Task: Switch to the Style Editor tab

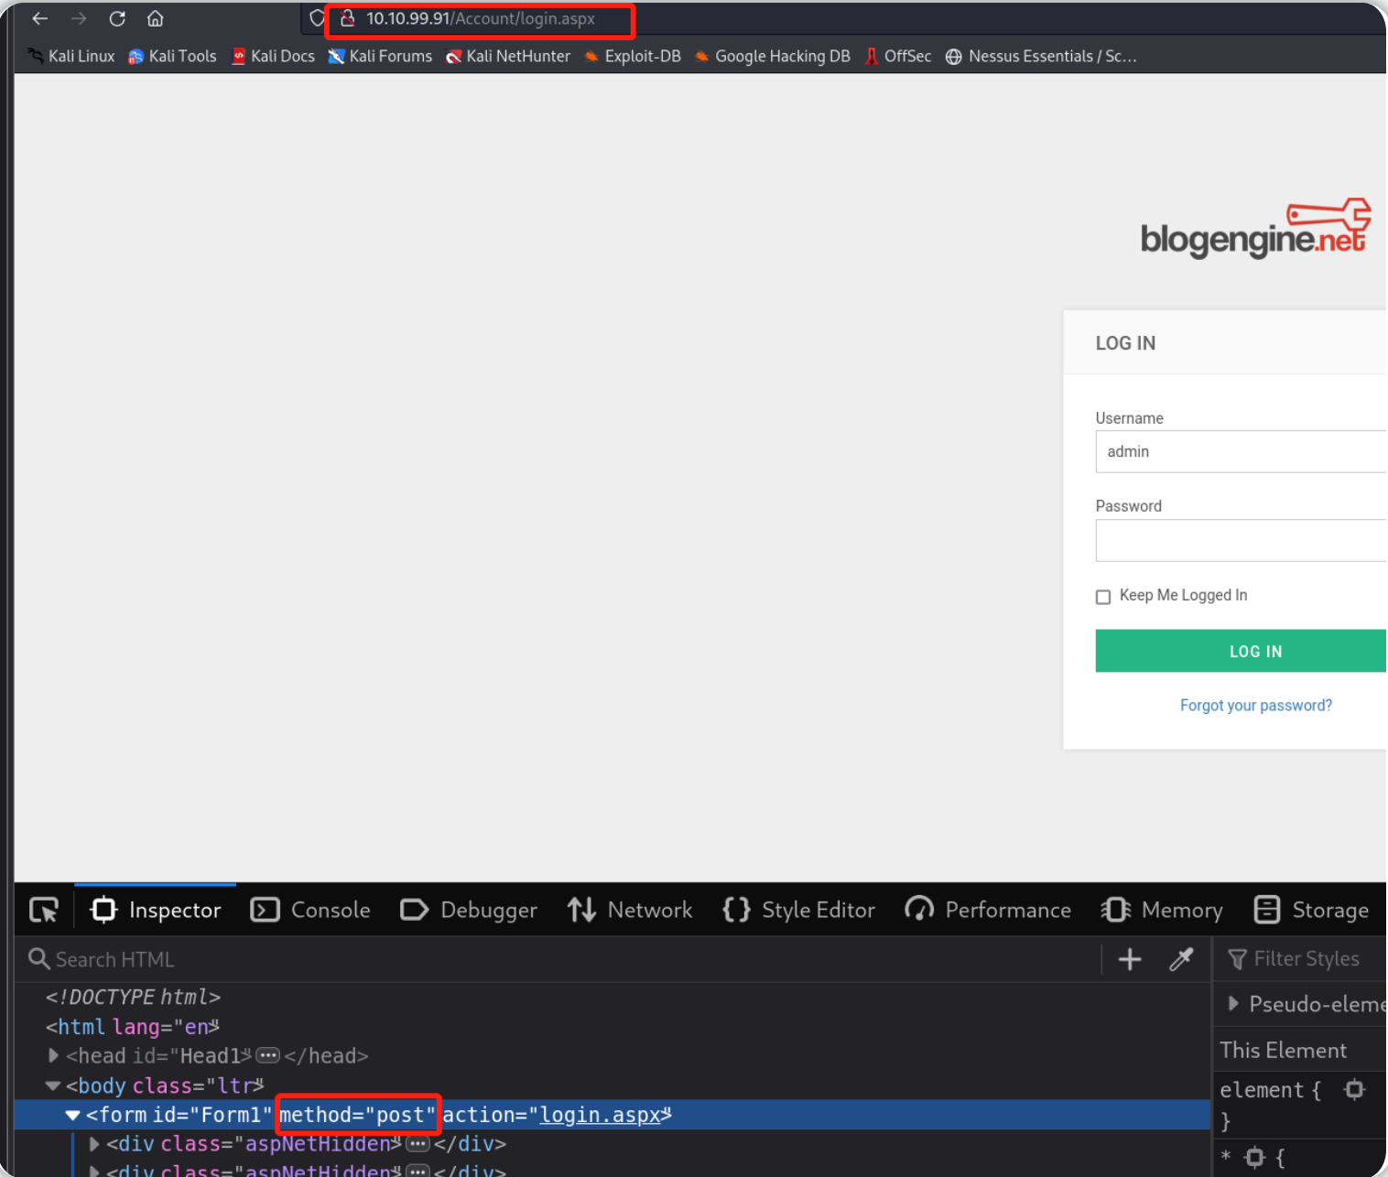Action: click(798, 910)
